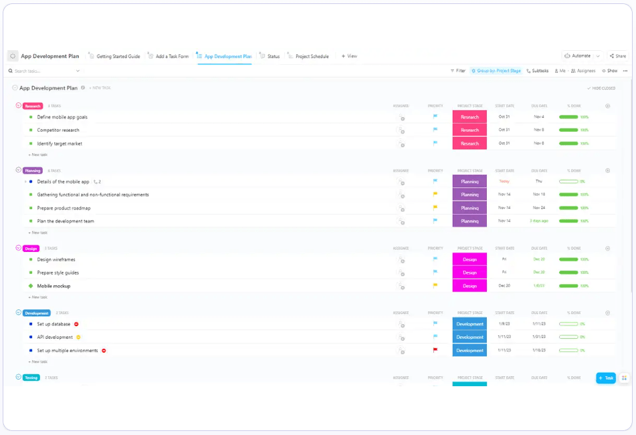Toggle the status square of Prepare style guides
This screenshot has height=435, width=636.
[x=31, y=273]
